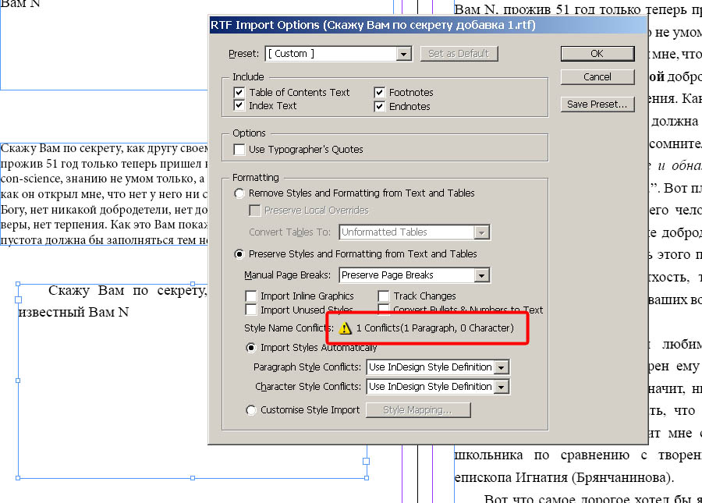Click the style conflicts warning icon

345,328
